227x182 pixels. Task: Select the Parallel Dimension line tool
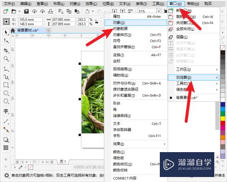point(6,121)
